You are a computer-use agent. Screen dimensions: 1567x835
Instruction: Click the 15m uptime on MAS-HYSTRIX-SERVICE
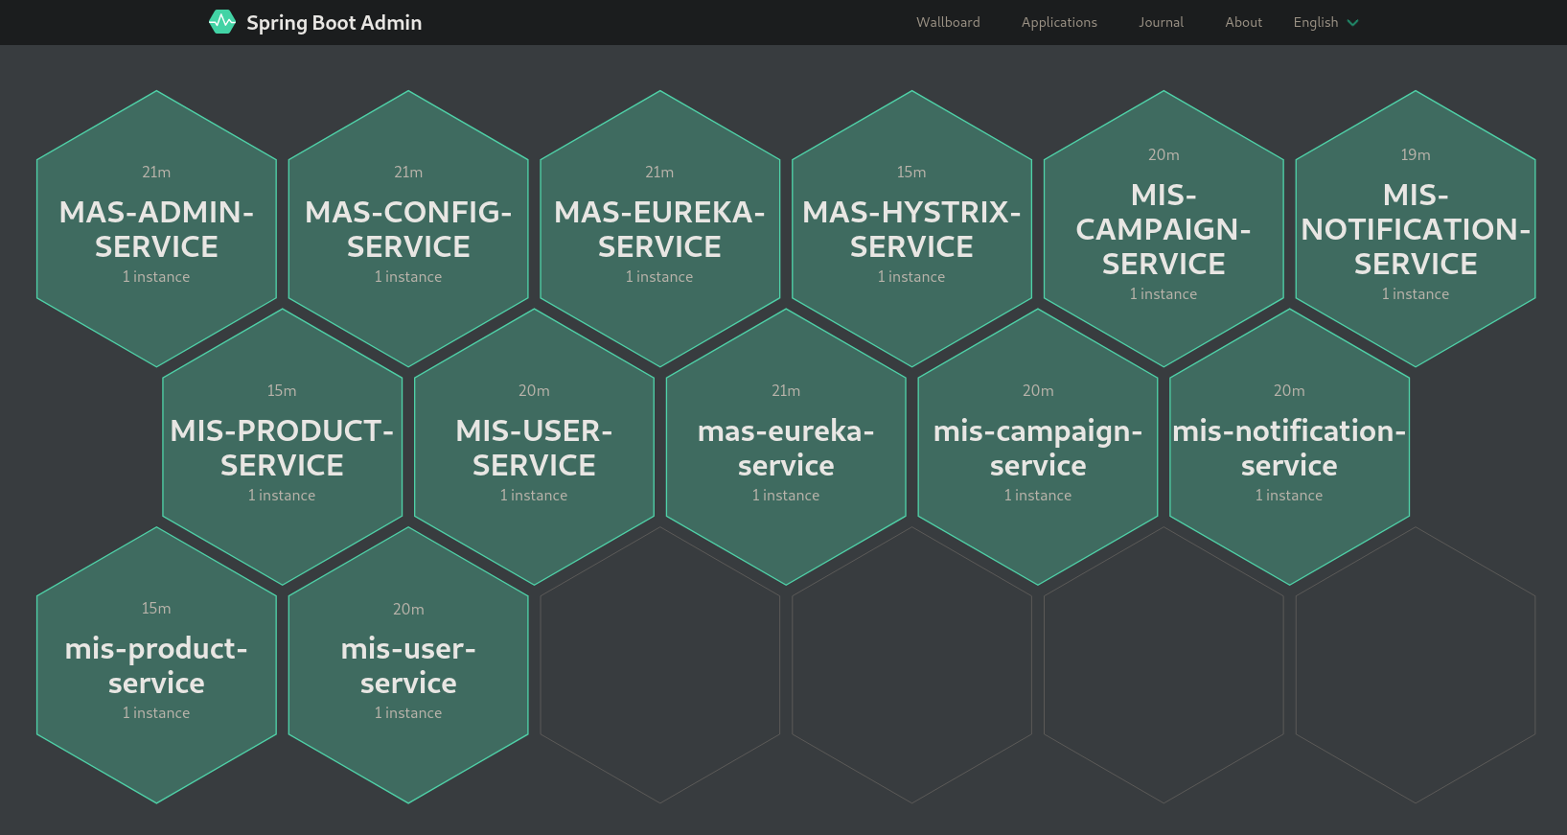[911, 173]
